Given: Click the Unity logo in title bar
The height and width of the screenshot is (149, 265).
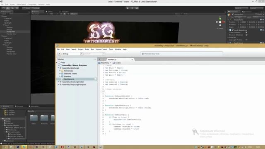Looking at the screenshot, I should click(x=1, y=2).
